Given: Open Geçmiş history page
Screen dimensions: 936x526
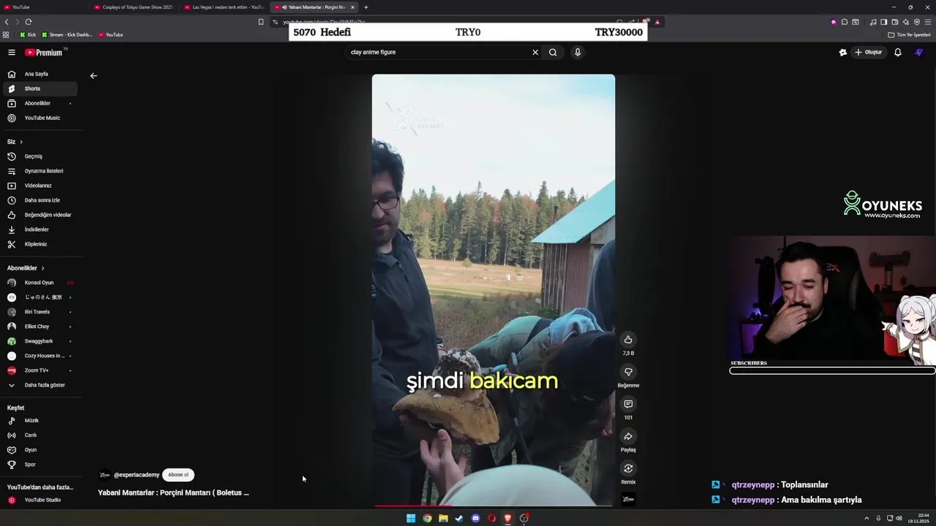Looking at the screenshot, I should (40, 156).
